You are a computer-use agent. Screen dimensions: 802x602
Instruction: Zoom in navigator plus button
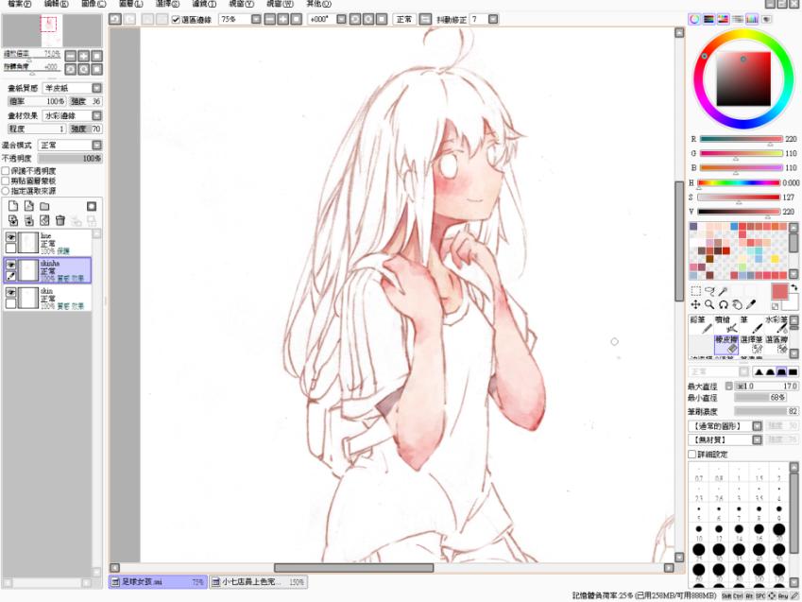point(84,56)
